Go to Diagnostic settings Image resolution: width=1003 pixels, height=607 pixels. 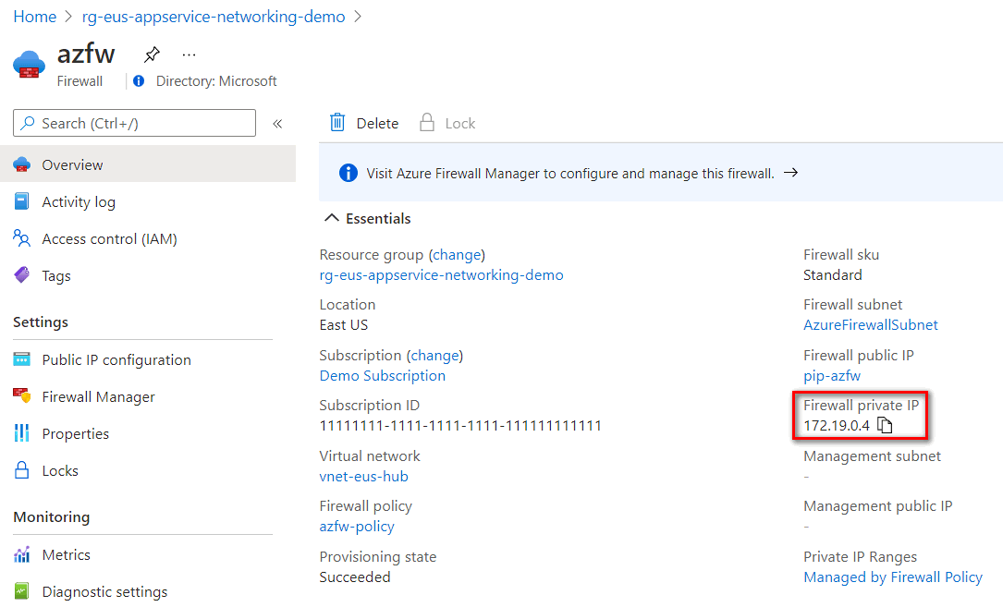point(104,592)
